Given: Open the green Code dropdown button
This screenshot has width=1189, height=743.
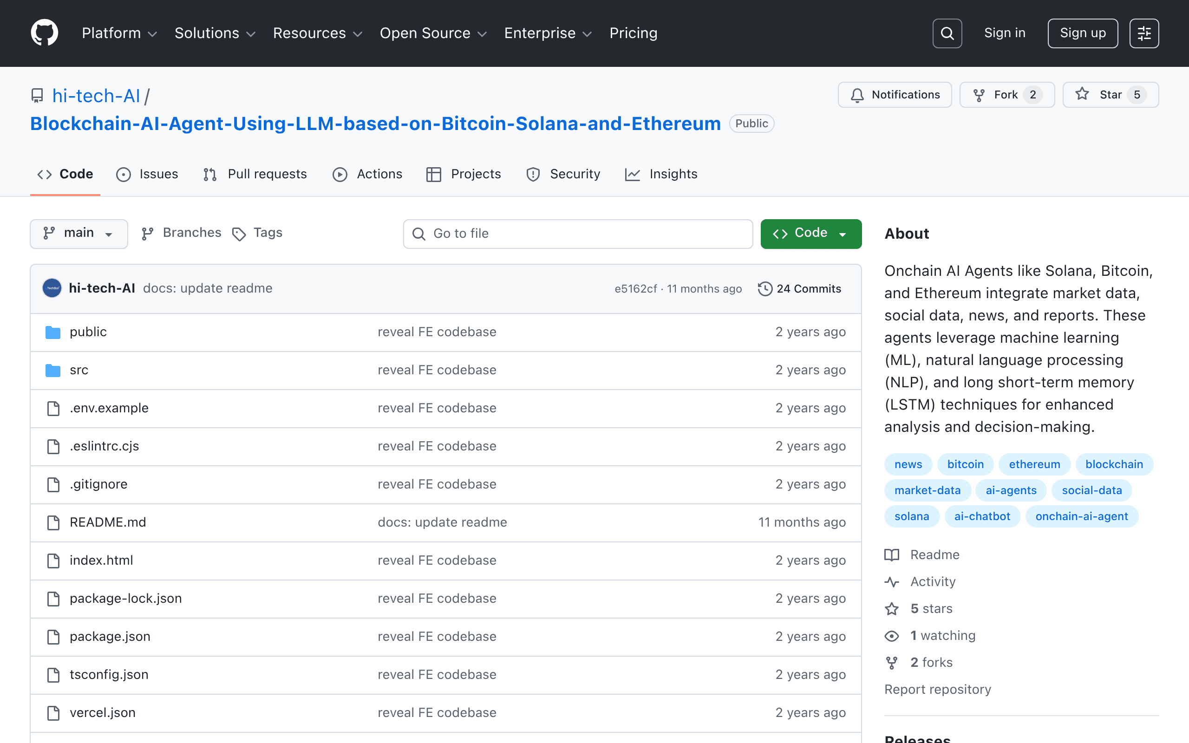Looking at the screenshot, I should pyautogui.click(x=810, y=234).
